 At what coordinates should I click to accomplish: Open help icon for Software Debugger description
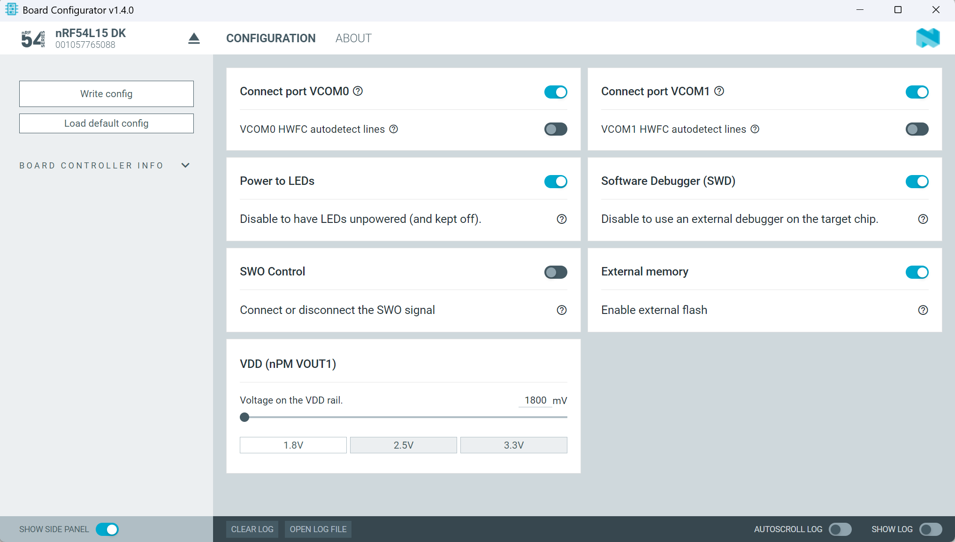(x=923, y=219)
